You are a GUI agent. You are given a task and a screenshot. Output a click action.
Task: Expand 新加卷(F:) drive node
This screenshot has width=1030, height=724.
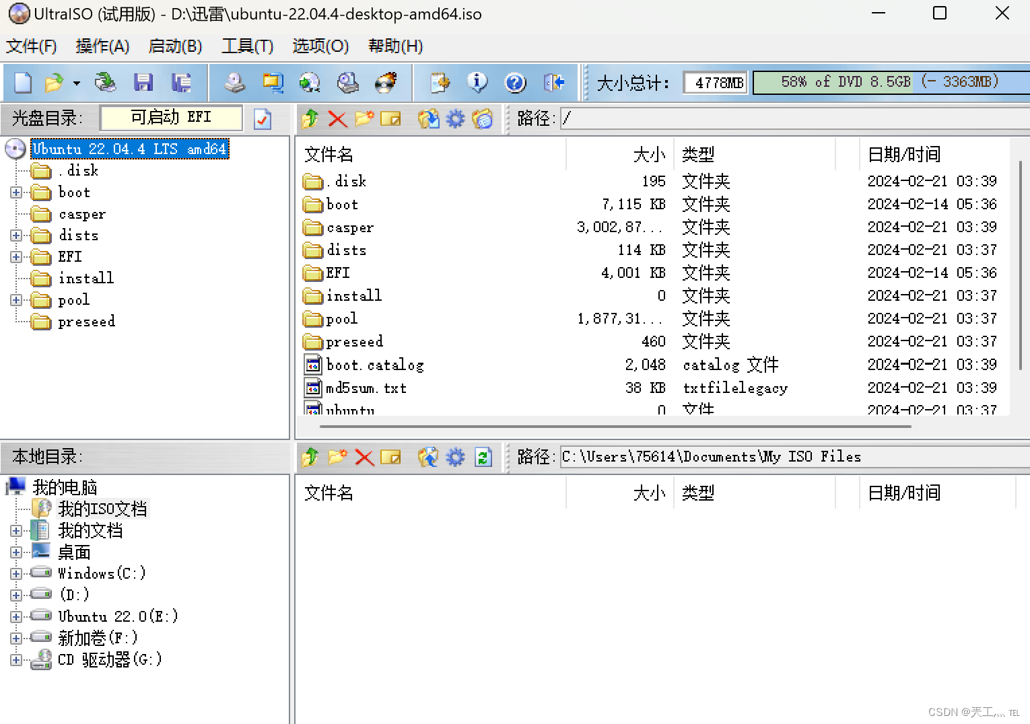[x=16, y=638]
